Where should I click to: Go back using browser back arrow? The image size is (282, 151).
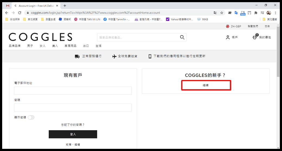[7, 13]
